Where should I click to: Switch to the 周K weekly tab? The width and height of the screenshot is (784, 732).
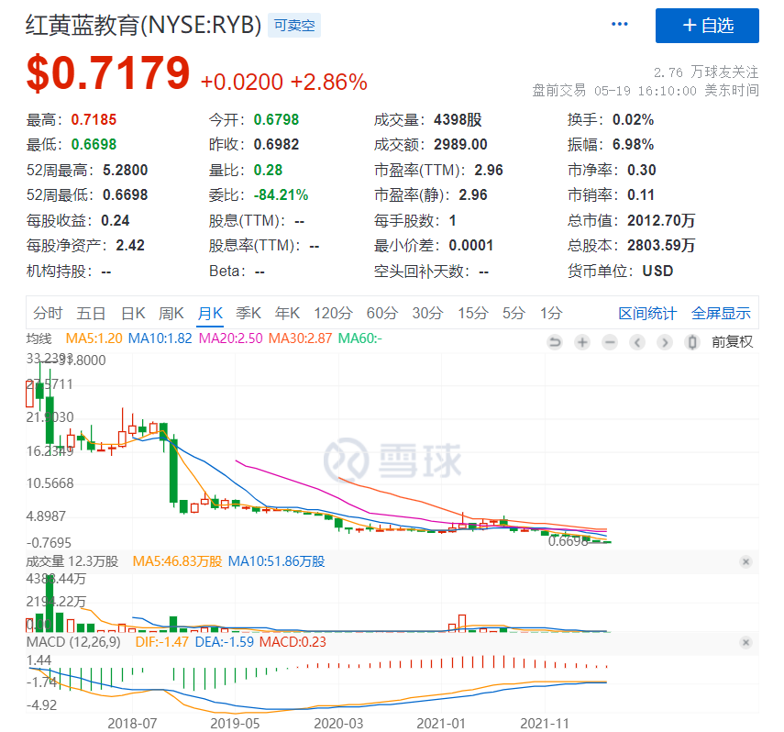[x=171, y=314]
